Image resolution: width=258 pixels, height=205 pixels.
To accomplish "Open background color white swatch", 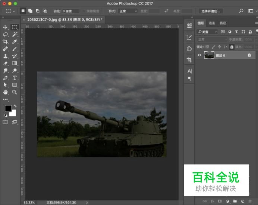I will click(13, 113).
